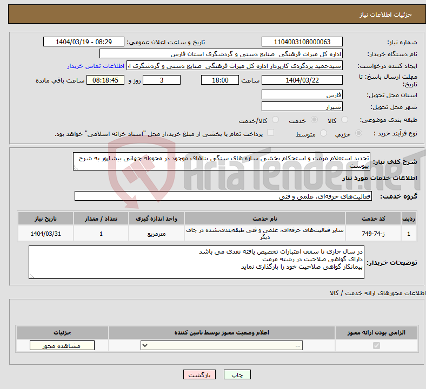Image resolution: width=426 pixels, height=389 pixels.
Task: Click the announcement date field 1404/03/19 - 08:29
Action: (84, 42)
